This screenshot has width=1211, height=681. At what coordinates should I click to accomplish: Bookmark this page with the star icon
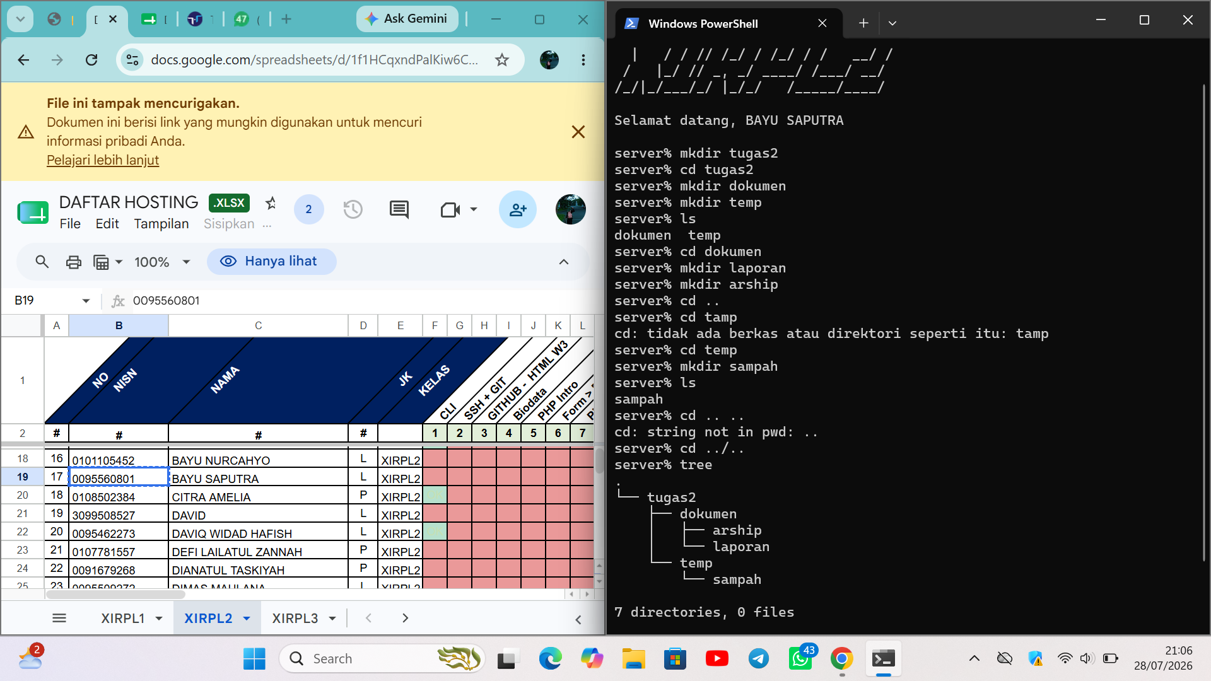(502, 60)
